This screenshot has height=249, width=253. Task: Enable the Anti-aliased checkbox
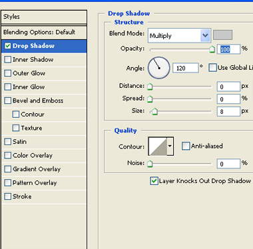coord(186,146)
